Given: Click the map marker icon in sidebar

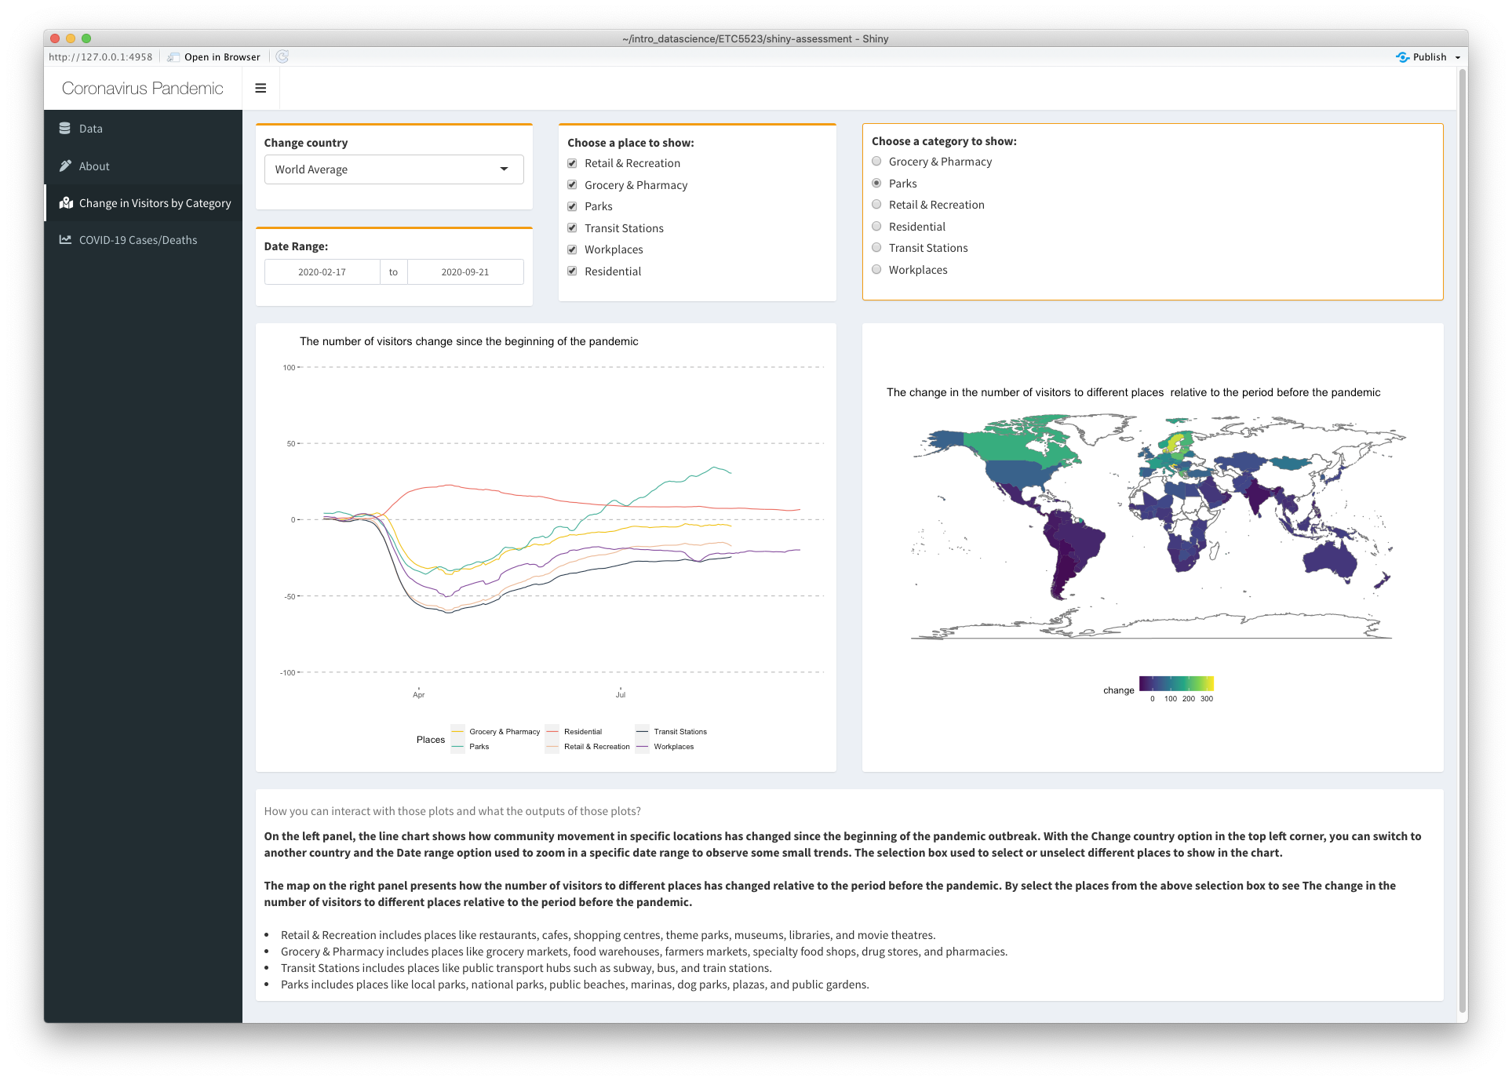Looking at the screenshot, I should [x=66, y=202].
